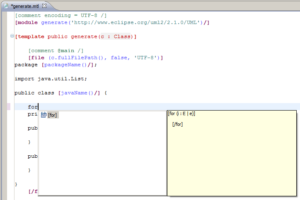Click the pink marker in the left ruler
The image size is (300, 200).
[9, 107]
